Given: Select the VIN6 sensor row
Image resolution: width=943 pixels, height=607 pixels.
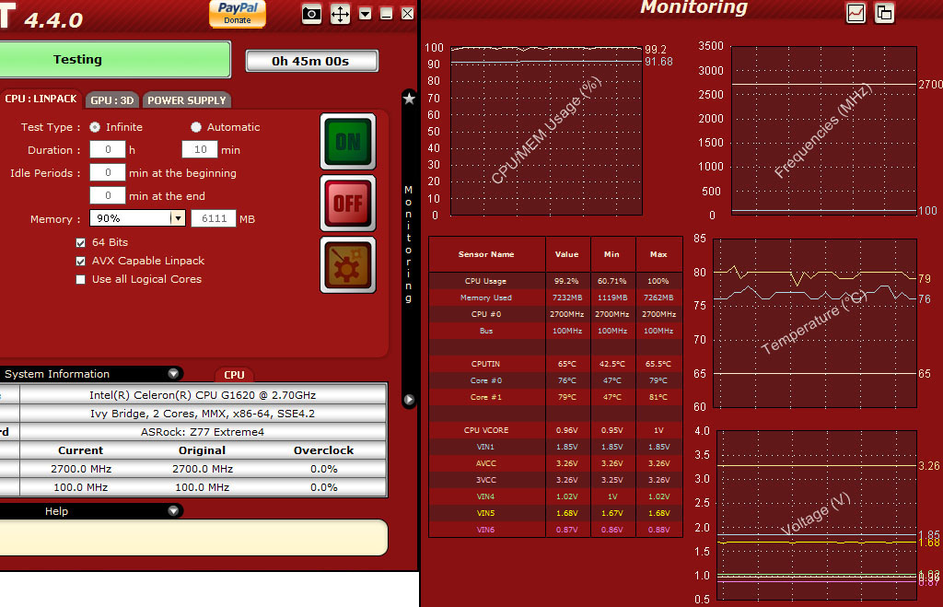Looking at the screenshot, I should click(555, 530).
